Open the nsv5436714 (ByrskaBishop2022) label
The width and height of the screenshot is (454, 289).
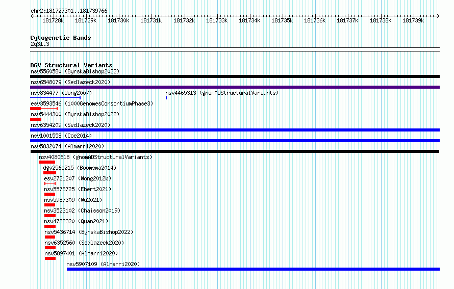coord(89,232)
